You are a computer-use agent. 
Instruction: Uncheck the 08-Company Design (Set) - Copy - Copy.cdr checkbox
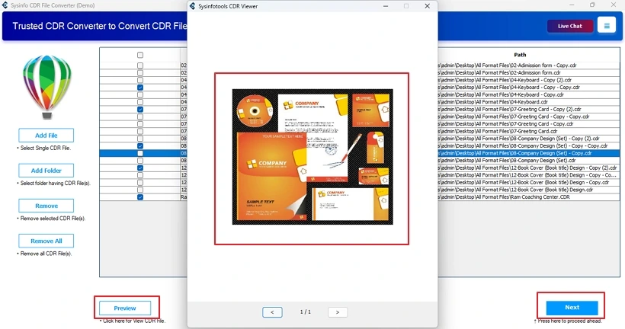[140, 145]
